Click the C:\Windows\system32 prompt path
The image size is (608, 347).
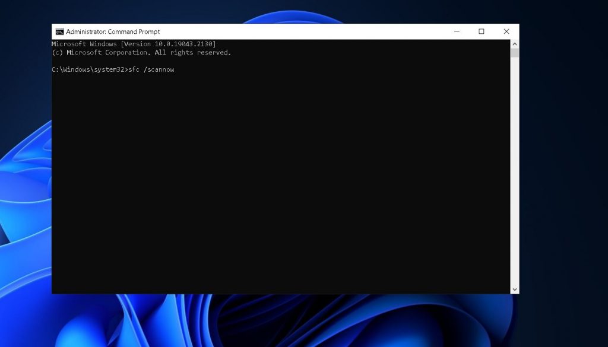click(x=90, y=69)
